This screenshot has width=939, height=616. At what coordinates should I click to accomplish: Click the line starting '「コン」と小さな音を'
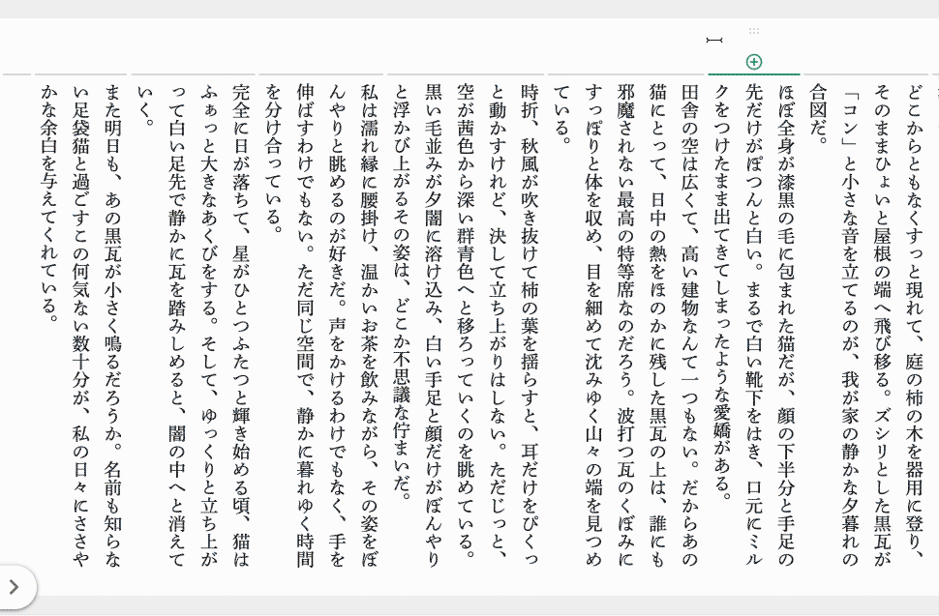tap(850, 326)
